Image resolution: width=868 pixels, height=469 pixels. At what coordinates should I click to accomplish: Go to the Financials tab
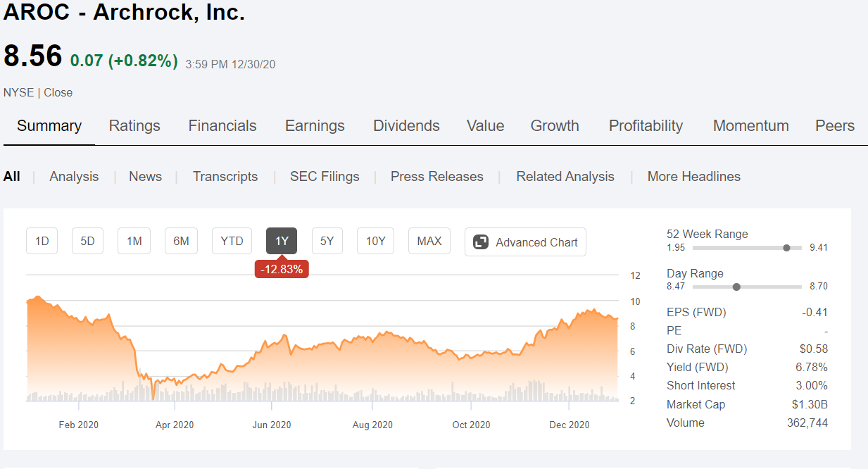(x=222, y=126)
